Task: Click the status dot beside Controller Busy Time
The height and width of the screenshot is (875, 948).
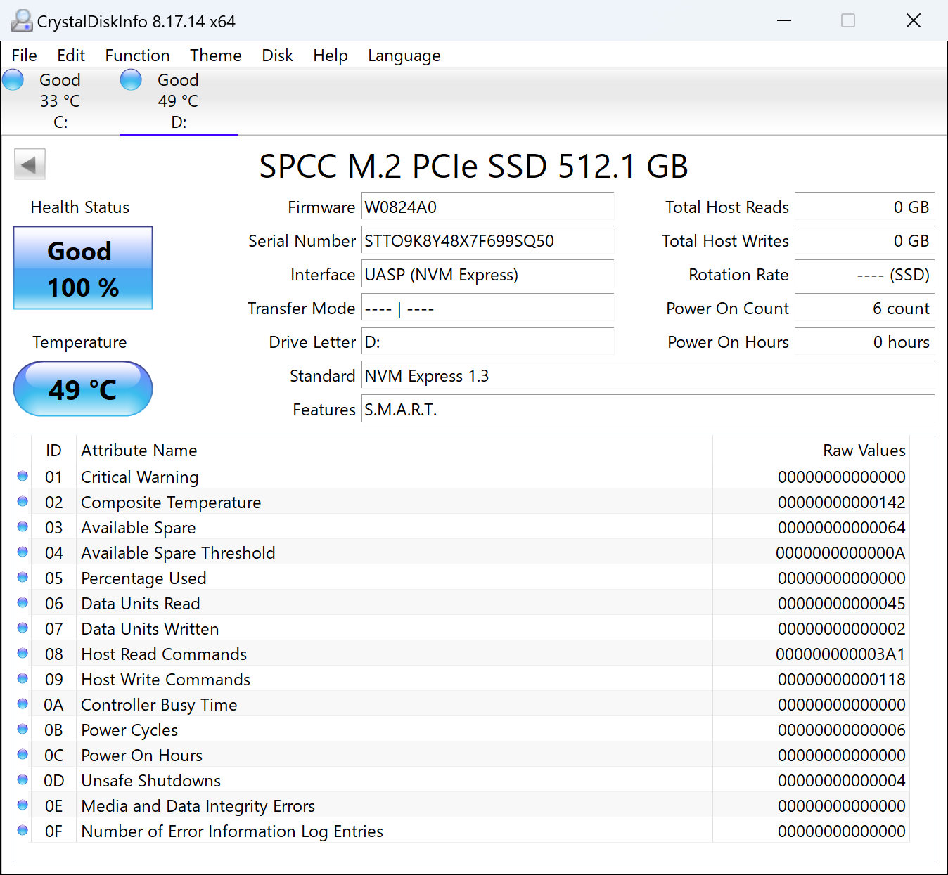Action: (x=23, y=704)
